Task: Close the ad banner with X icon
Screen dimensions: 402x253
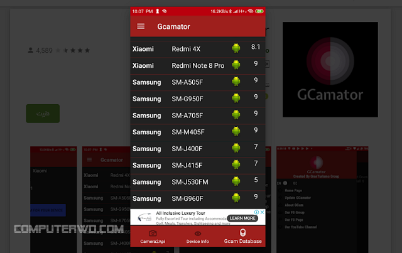Action: tap(263, 212)
